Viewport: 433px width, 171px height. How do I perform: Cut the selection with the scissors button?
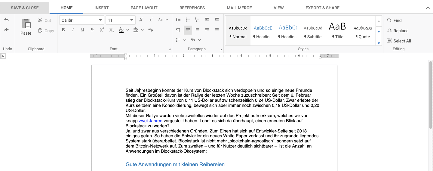pyautogui.click(x=45, y=20)
